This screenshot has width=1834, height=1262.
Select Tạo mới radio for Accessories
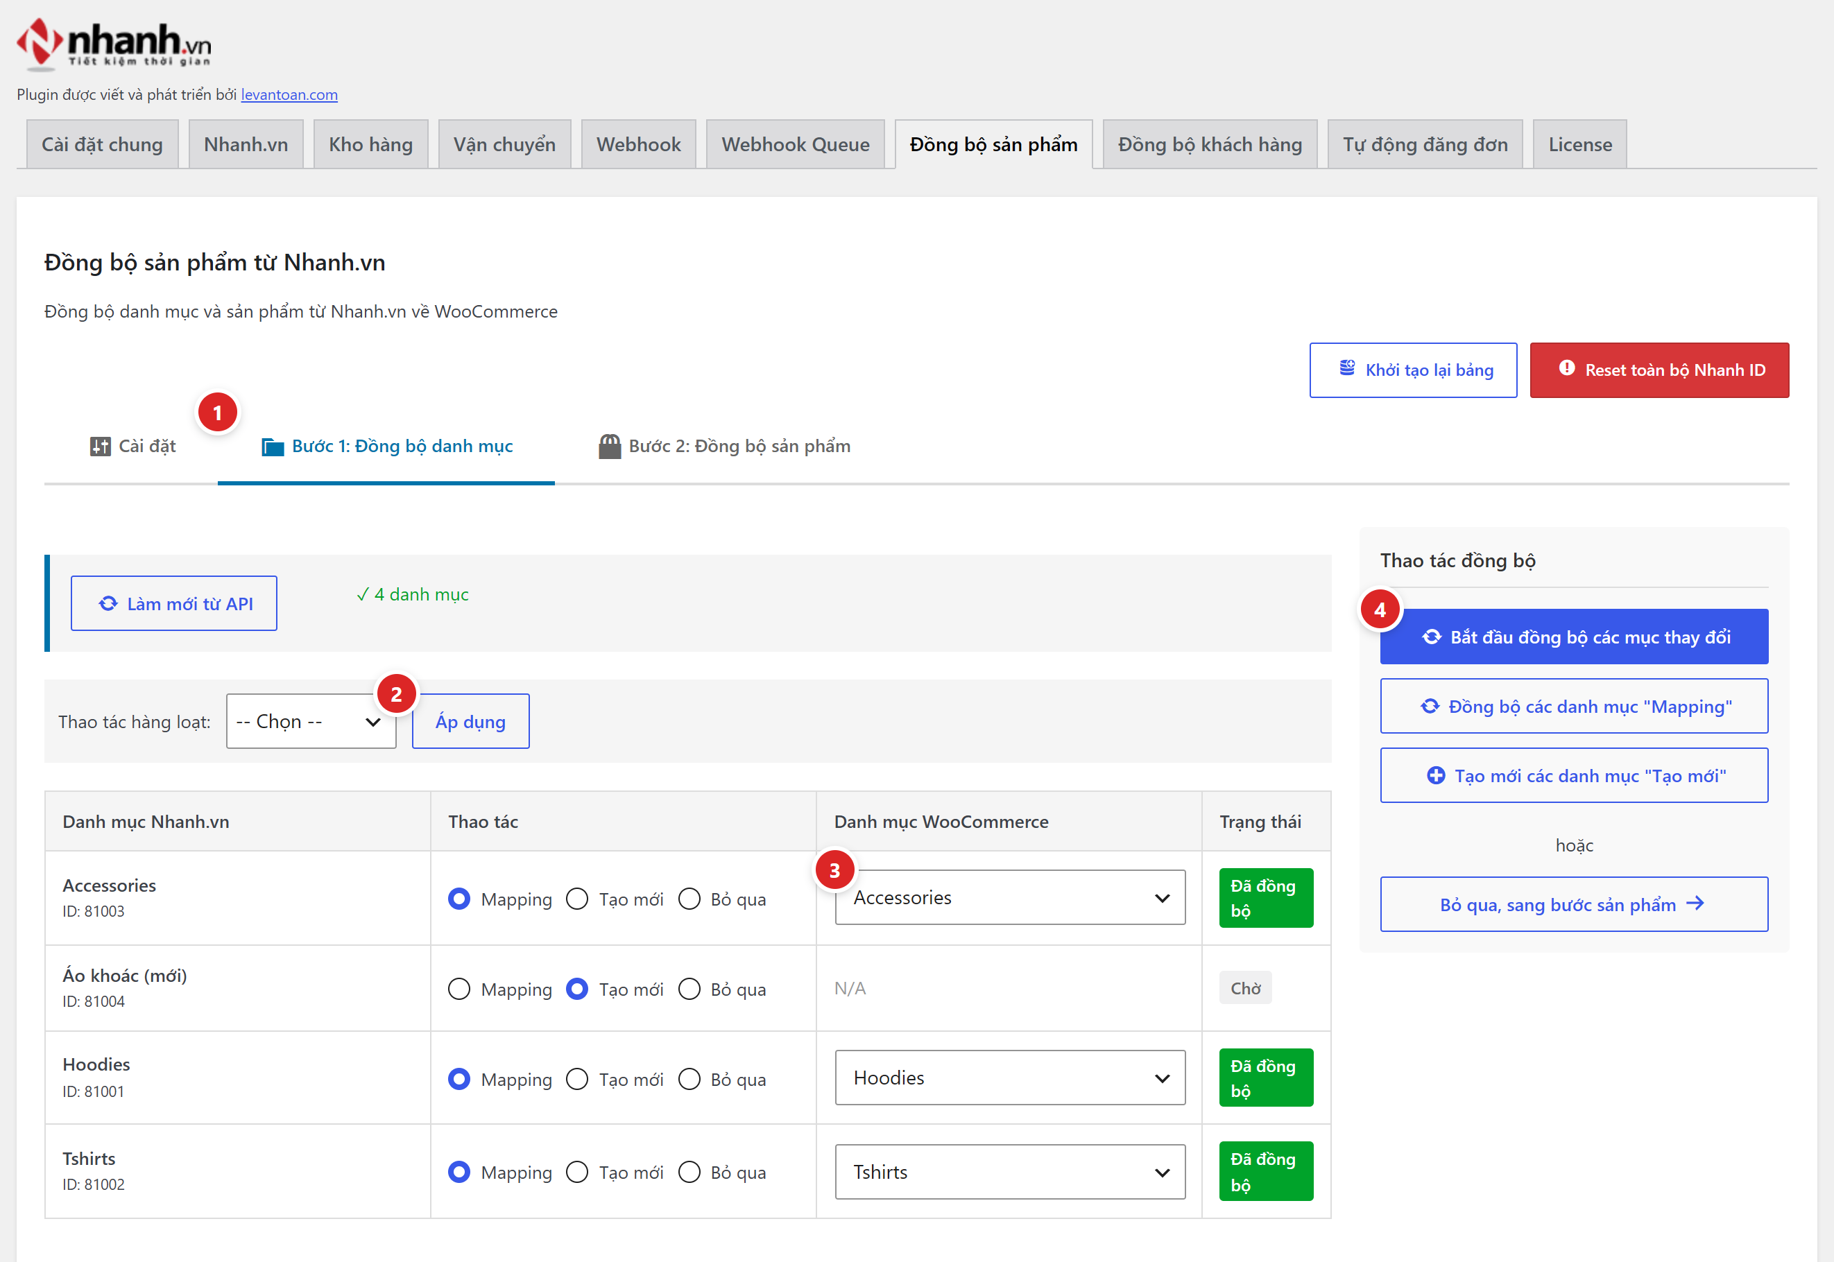pos(577,899)
